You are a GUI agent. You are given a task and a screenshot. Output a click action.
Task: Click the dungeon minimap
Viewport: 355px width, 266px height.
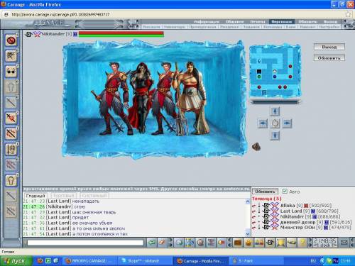[x=275, y=71]
